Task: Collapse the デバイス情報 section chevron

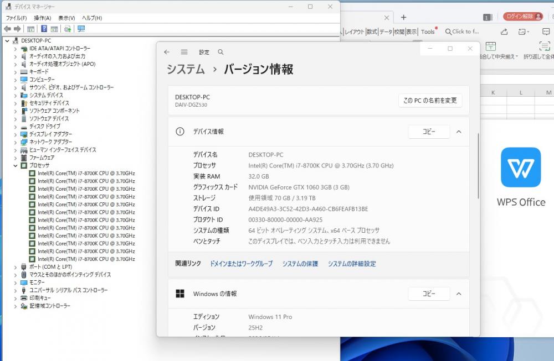Action: point(459,132)
